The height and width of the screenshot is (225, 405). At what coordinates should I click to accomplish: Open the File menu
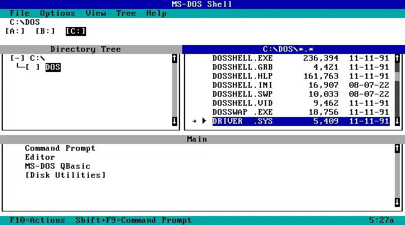[x=20, y=13]
